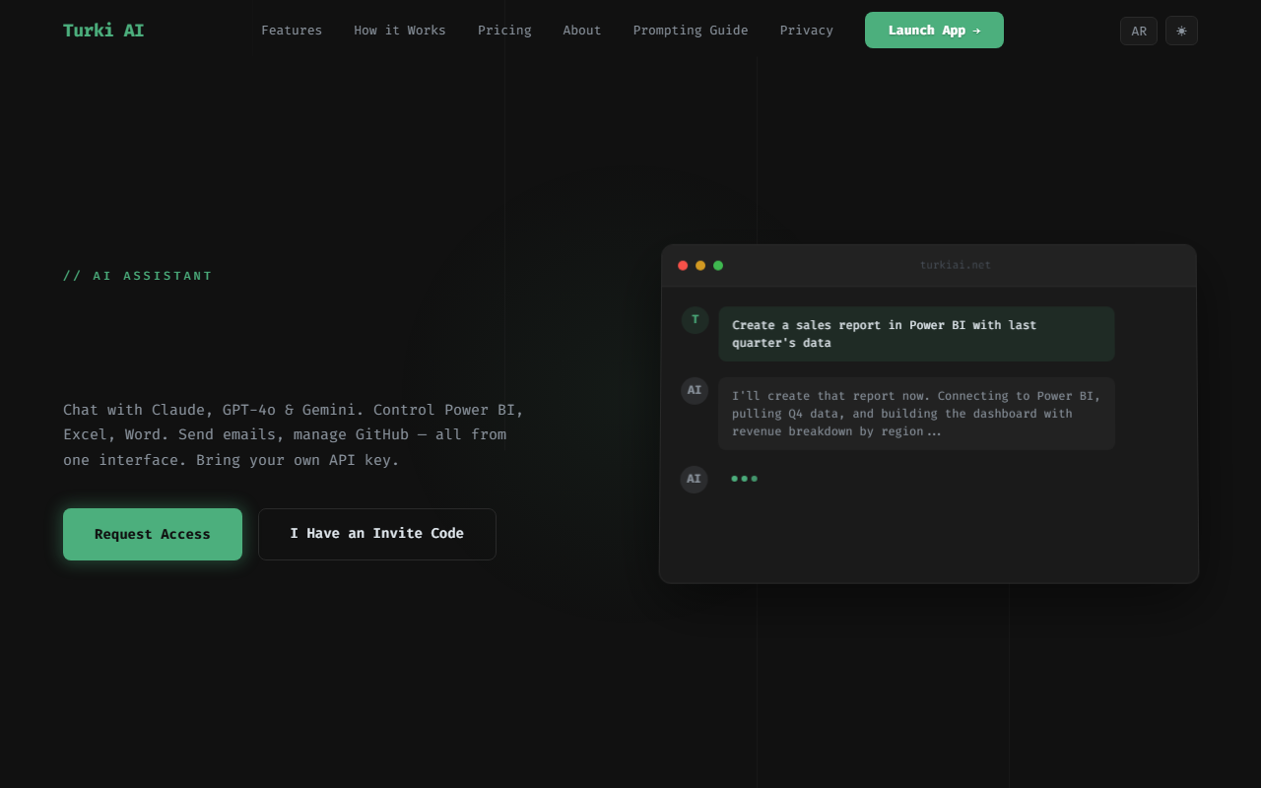The width and height of the screenshot is (1261, 788).
Task: Click the T user avatar in the chat
Action: (695, 320)
